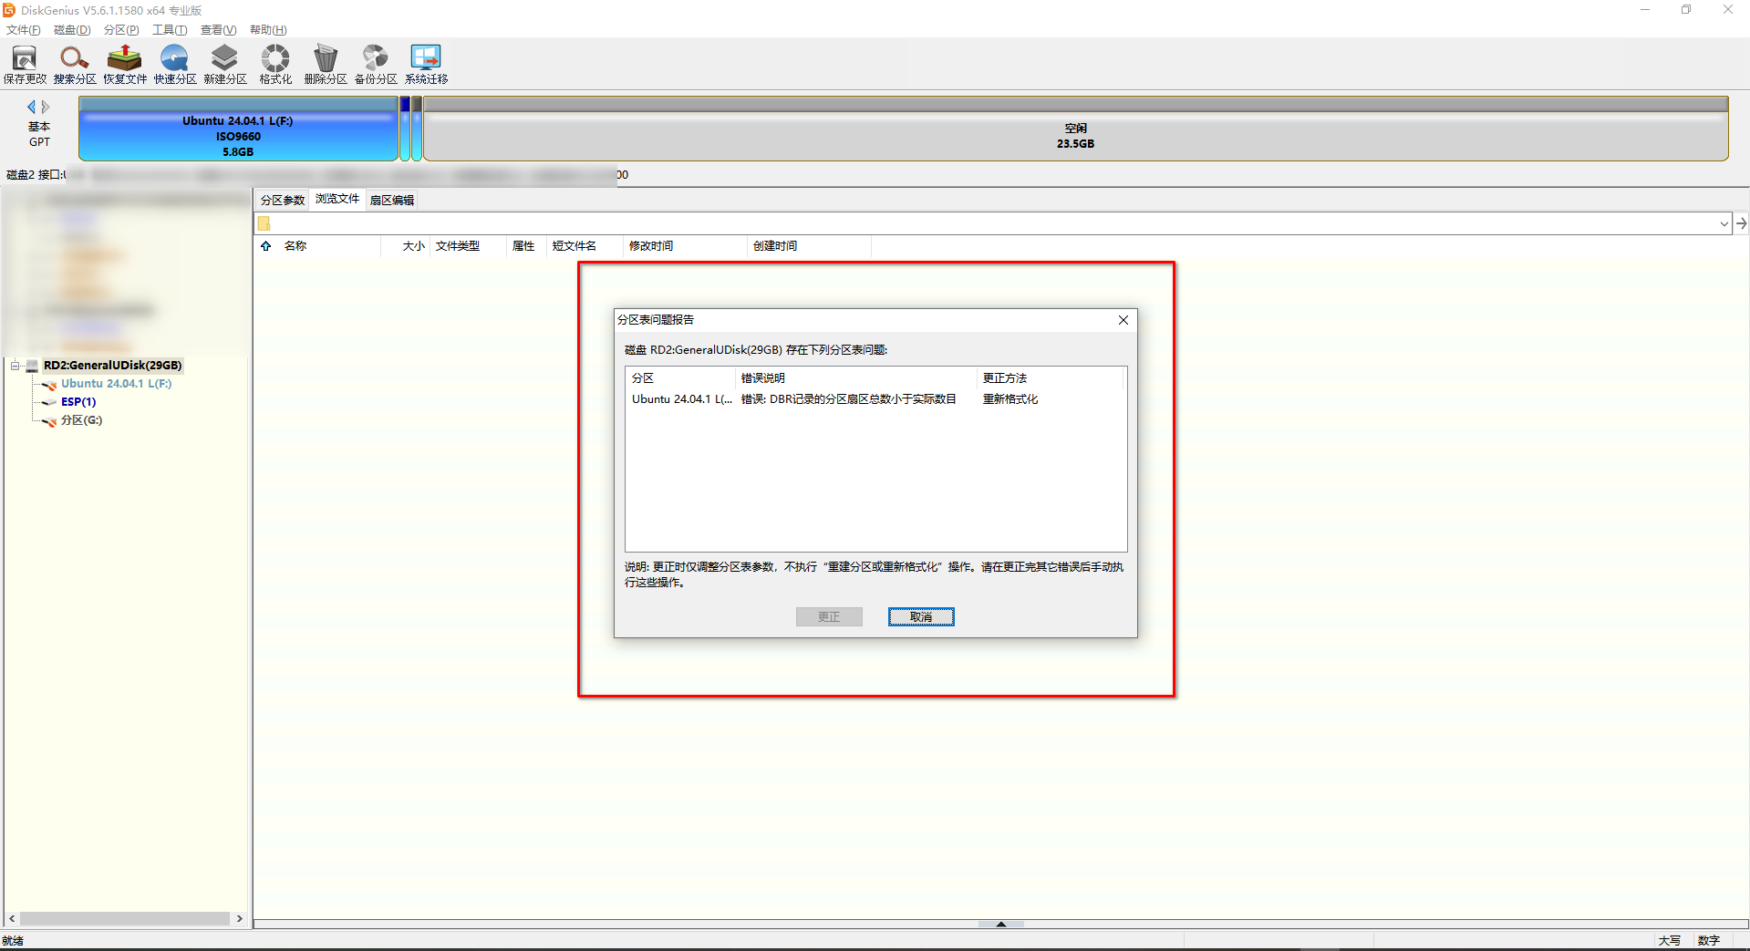Click the sidebar scroll right arrow
The image size is (1750, 951).
tap(240, 919)
